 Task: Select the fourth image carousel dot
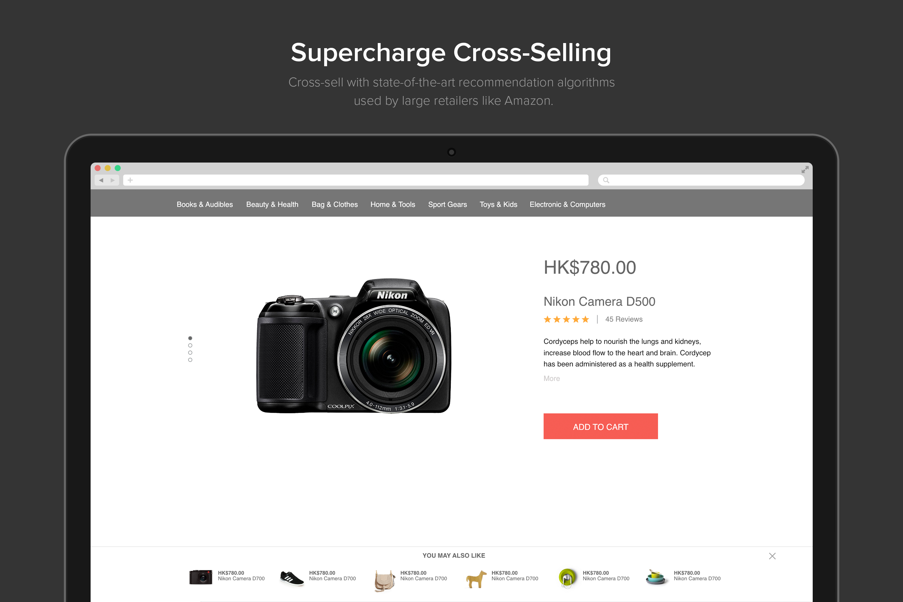[190, 360]
